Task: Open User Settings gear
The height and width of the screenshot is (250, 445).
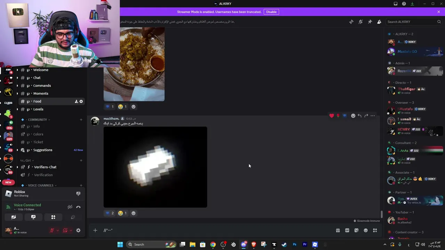Action: tap(78, 231)
